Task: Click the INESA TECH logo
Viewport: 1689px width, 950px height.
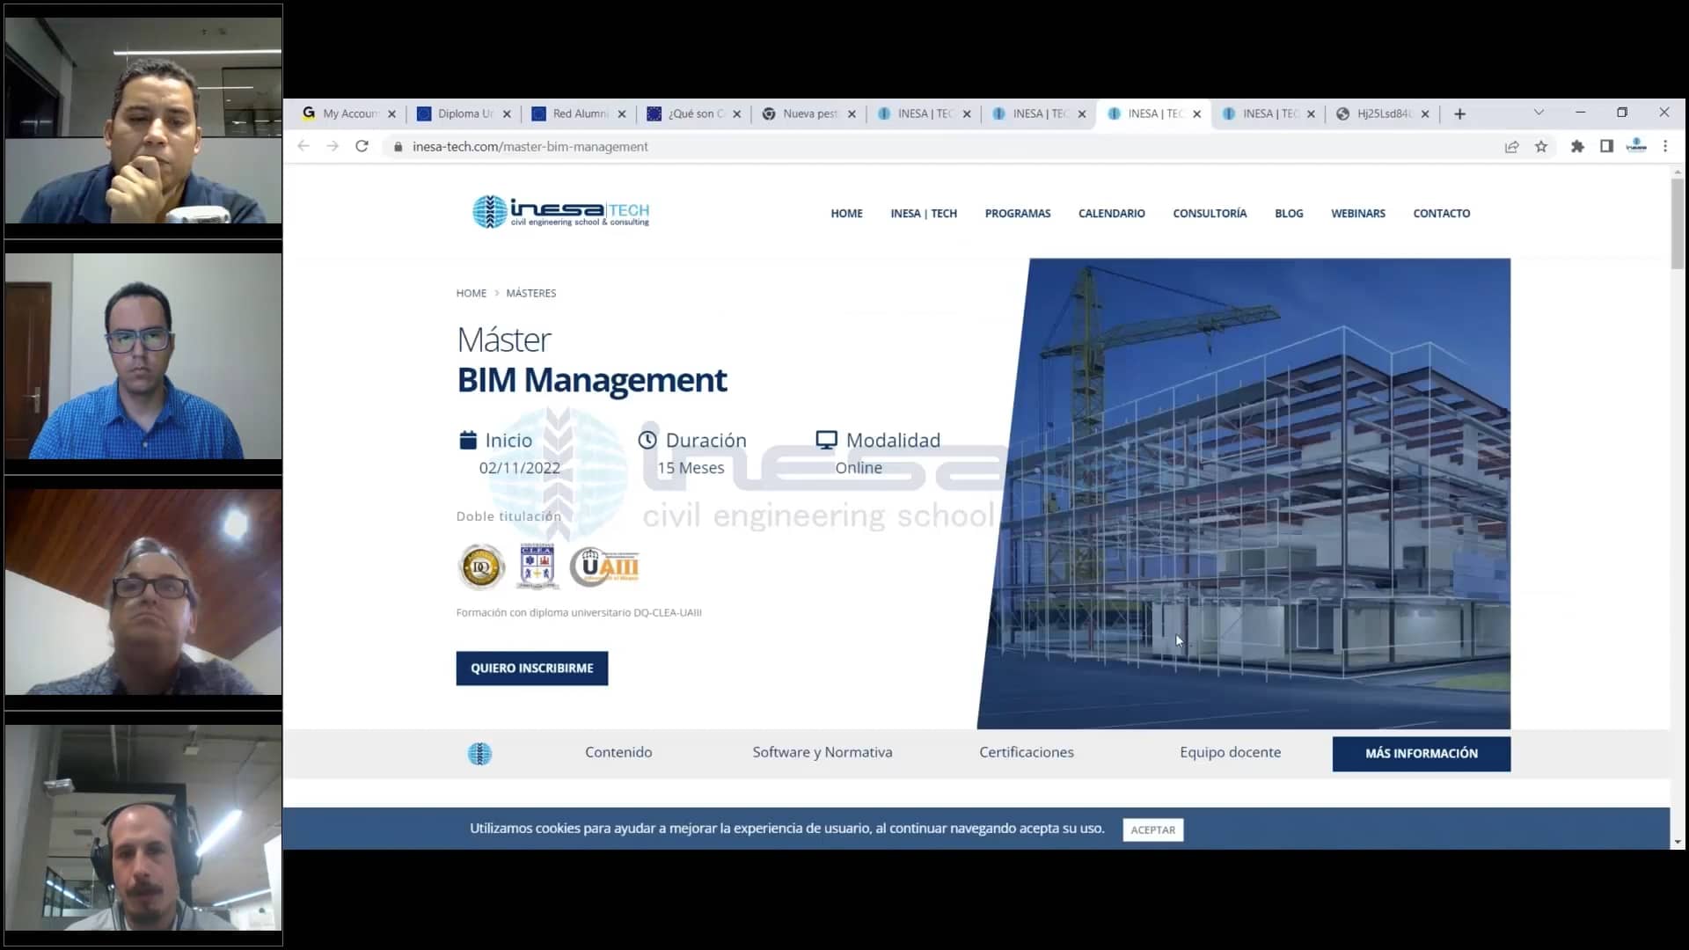Action: pyautogui.click(x=560, y=211)
